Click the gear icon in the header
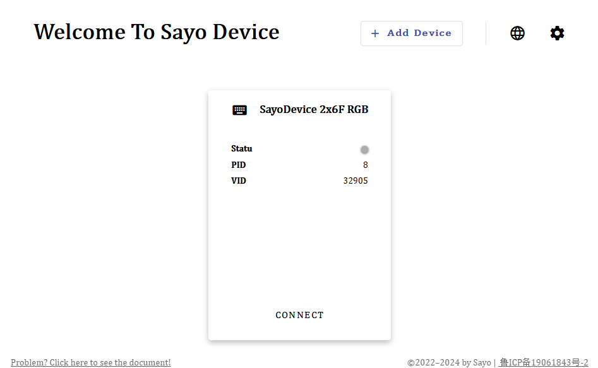Screen dimensions: 598x368 coord(557,33)
